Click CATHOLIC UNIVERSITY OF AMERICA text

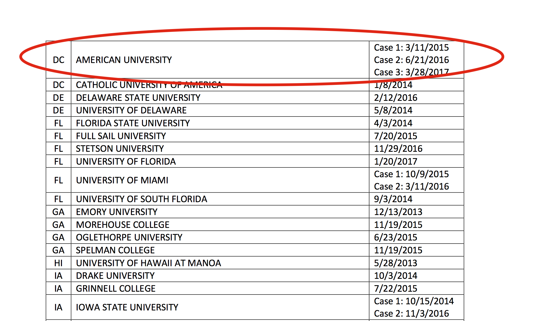tap(149, 85)
